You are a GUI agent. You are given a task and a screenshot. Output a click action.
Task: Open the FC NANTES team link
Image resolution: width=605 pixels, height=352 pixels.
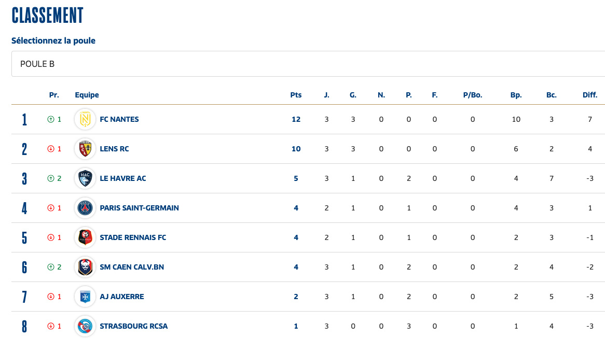pos(119,119)
